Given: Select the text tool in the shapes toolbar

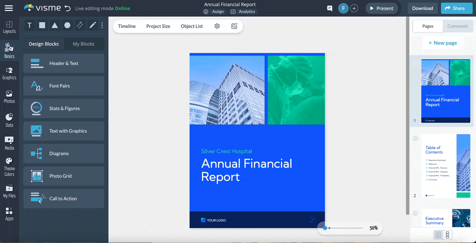Looking at the screenshot, I should [x=29, y=25].
